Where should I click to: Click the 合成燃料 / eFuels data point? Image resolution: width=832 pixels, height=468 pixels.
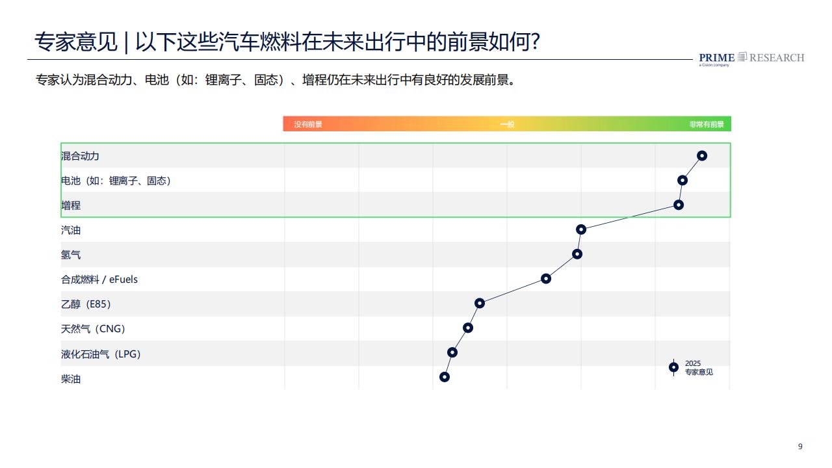click(546, 279)
